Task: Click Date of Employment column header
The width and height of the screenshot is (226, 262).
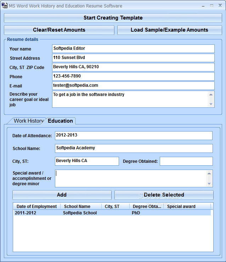Action: (37, 207)
